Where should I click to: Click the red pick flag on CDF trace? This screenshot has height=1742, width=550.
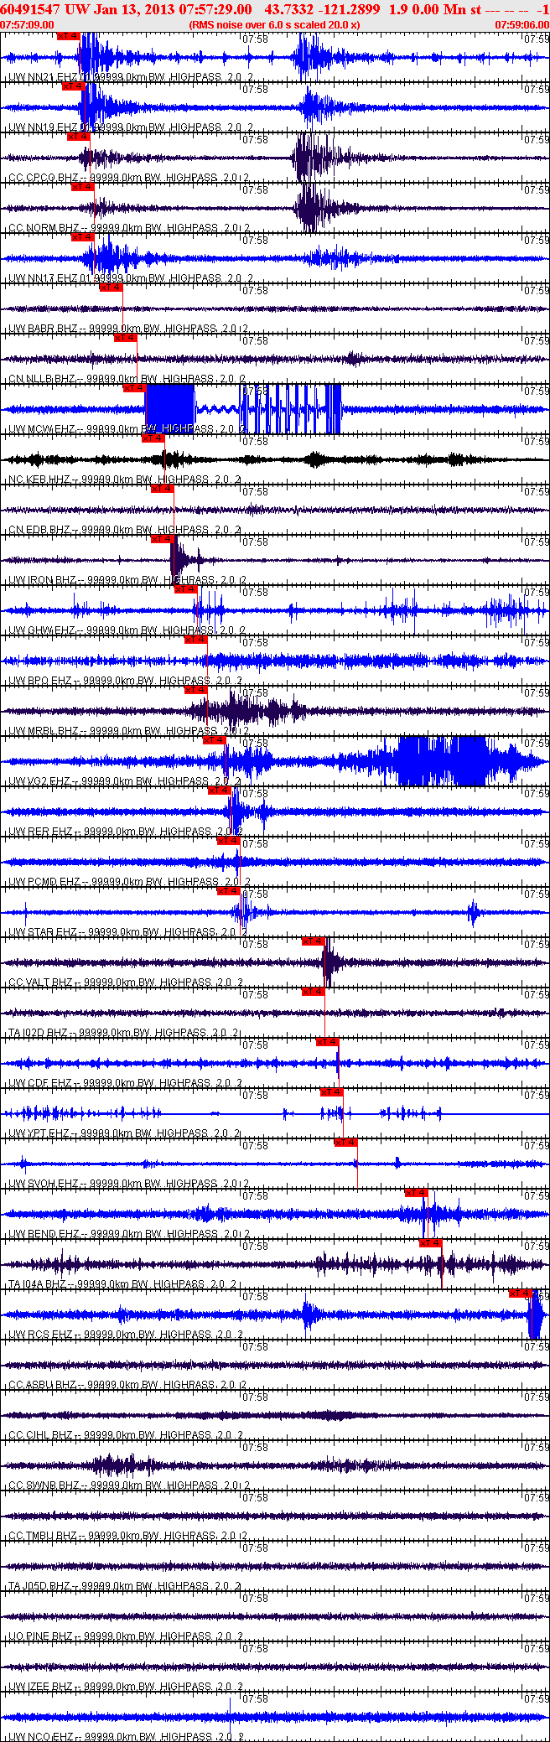[x=327, y=1042]
